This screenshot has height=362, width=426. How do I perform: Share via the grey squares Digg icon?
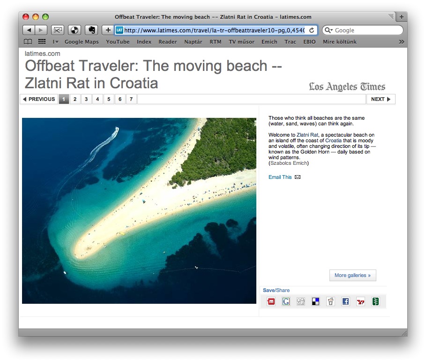click(301, 301)
